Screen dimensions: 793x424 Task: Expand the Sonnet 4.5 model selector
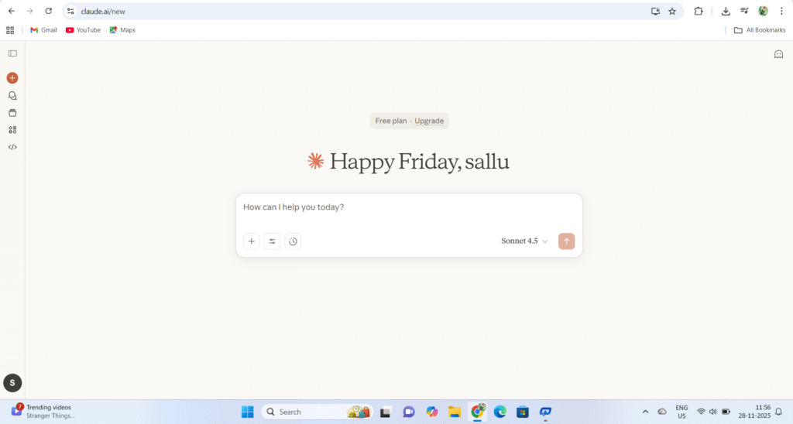(524, 241)
